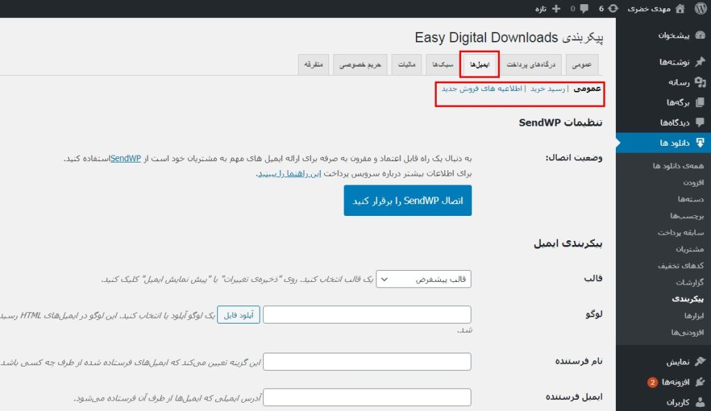
Task: Click the plugin icon next to افزونه‌ها
Action: point(700,382)
